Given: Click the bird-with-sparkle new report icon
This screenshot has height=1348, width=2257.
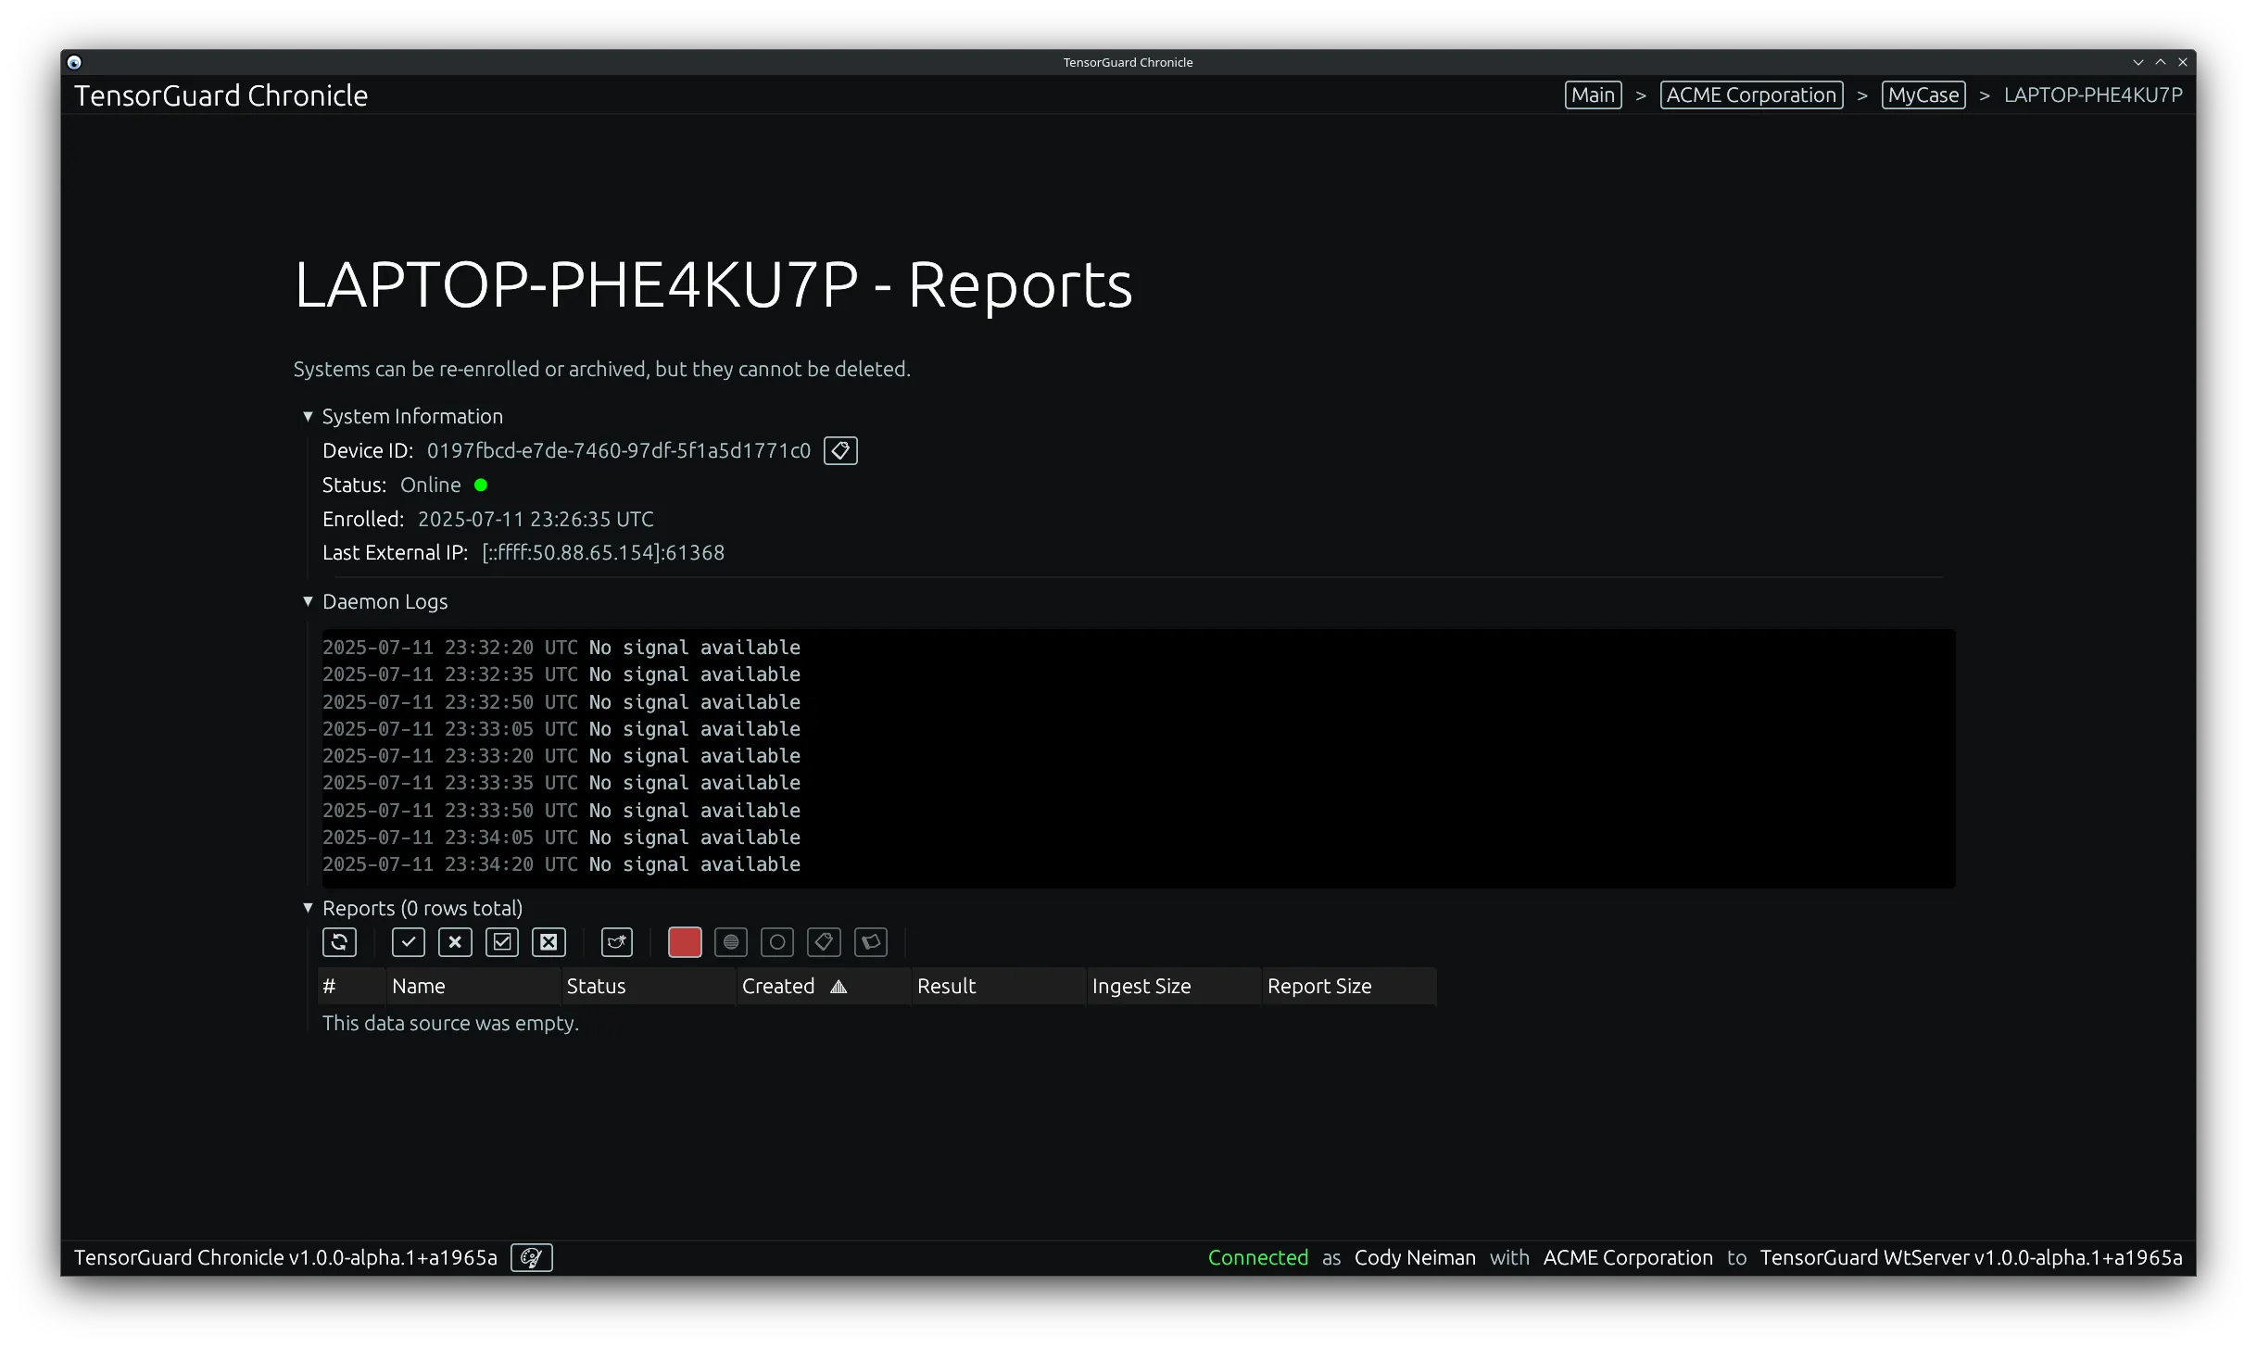Looking at the screenshot, I should (617, 942).
